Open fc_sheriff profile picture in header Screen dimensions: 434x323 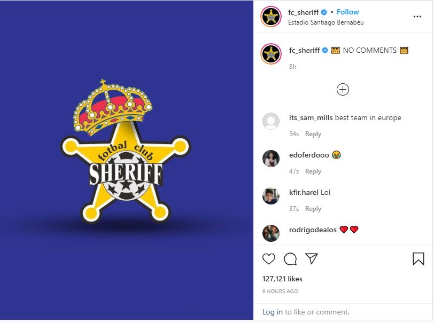point(271,17)
